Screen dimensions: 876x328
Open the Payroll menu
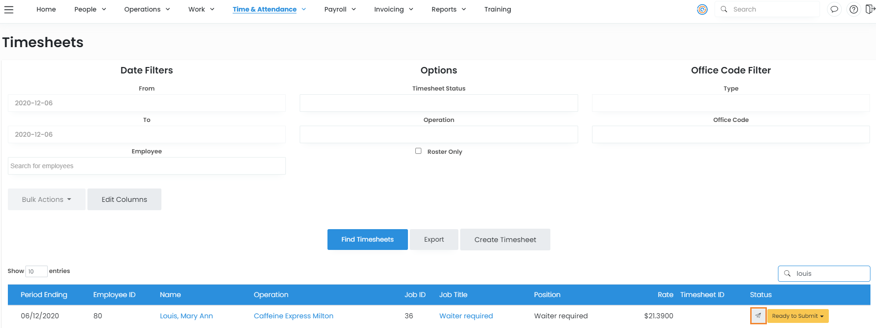point(340,9)
